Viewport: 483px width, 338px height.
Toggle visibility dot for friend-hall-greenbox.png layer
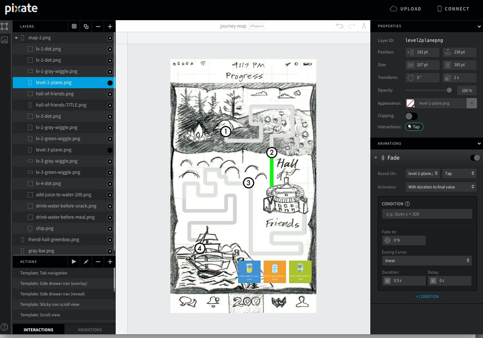[110, 240]
